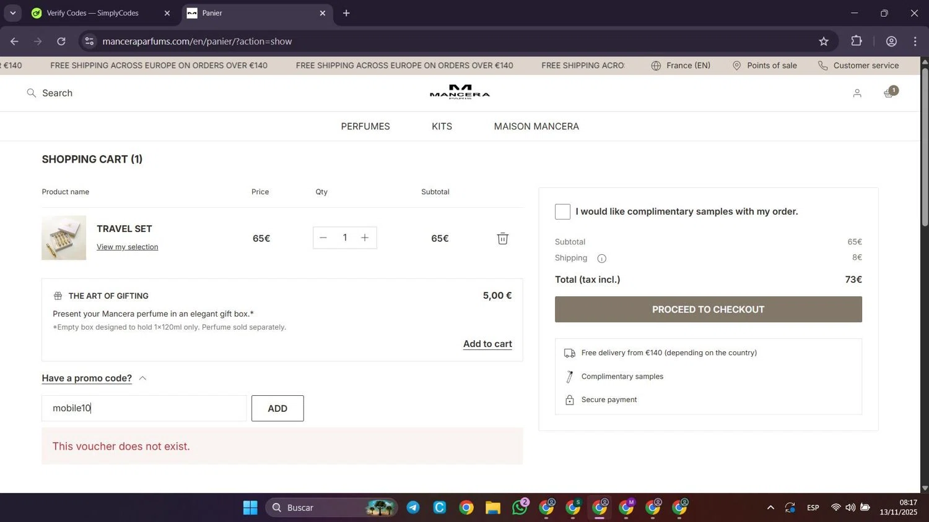Click the promo code input field
The image size is (929, 522).
click(x=144, y=408)
